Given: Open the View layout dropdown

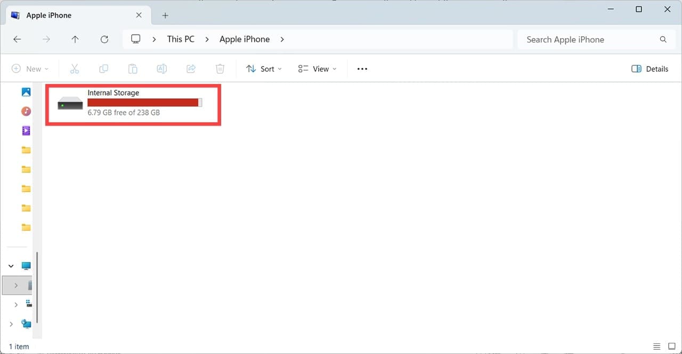Looking at the screenshot, I should (x=318, y=69).
